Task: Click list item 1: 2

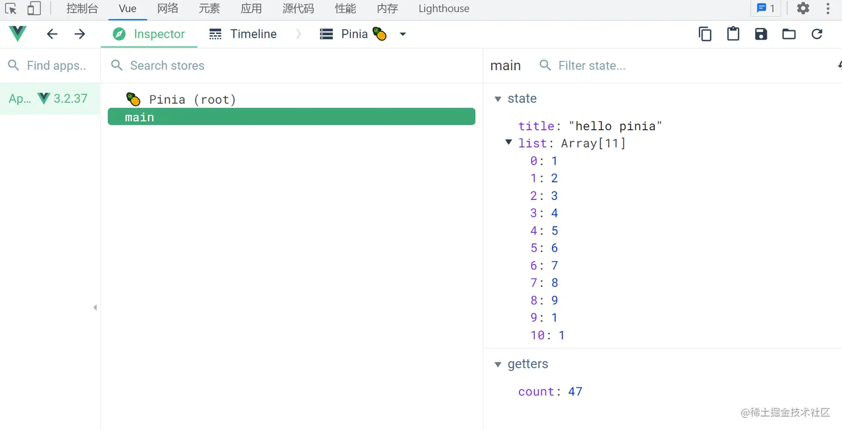Action: pyautogui.click(x=544, y=178)
